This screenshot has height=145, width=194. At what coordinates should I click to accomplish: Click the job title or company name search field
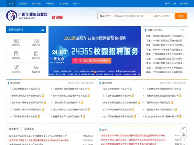[131, 16]
